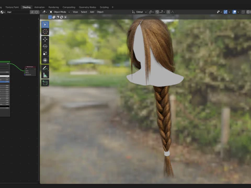Viewport: 251px width, 188px height.
Task: Add a new workspace with plus
Action: [112, 7]
